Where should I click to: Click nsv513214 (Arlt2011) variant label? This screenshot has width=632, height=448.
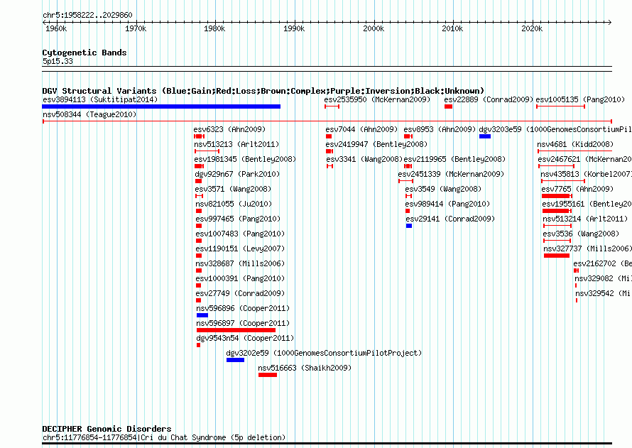coord(585,219)
